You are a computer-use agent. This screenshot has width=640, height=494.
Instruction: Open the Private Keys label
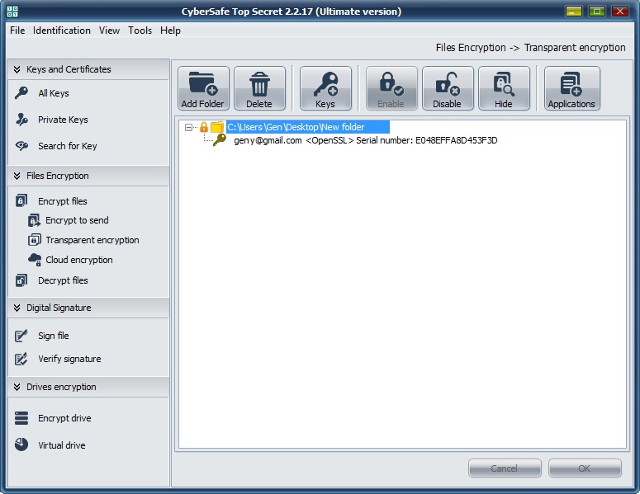pos(63,120)
